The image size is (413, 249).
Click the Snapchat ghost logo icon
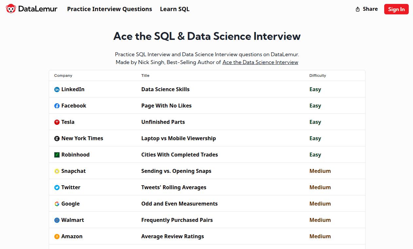pos(57,171)
